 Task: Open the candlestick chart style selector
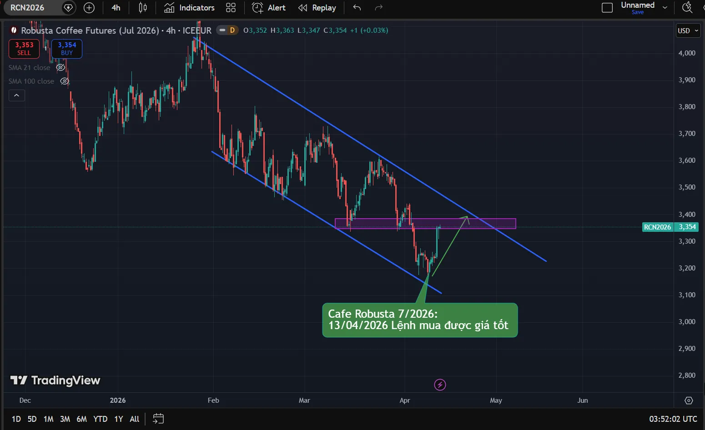(x=143, y=8)
